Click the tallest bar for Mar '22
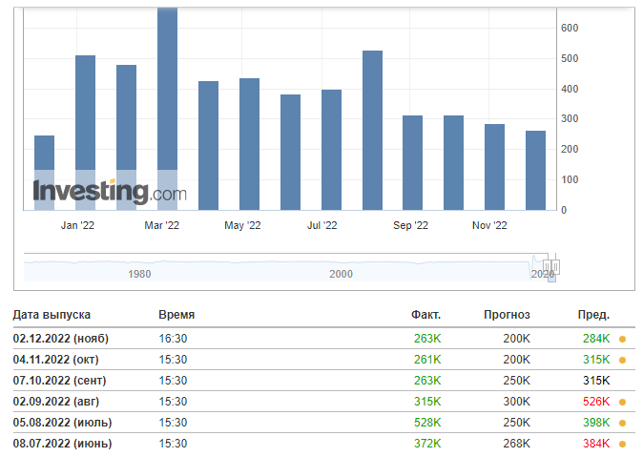Viewport: 643px width, 457px height. [x=167, y=109]
